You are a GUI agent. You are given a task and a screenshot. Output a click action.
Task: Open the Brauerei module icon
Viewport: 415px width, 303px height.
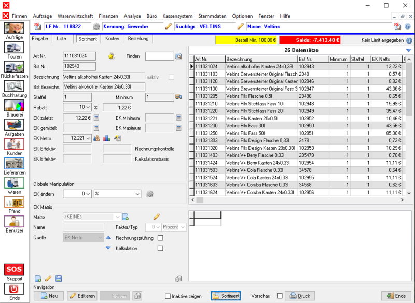click(15, 108)
